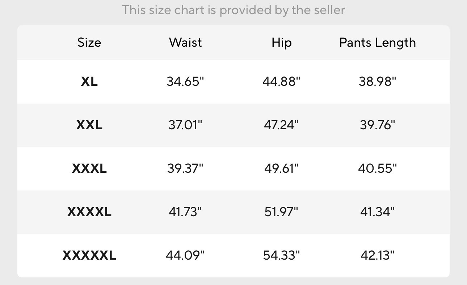
Task: Click the XXL pants length 39.76"
Action: coord(378,125)
